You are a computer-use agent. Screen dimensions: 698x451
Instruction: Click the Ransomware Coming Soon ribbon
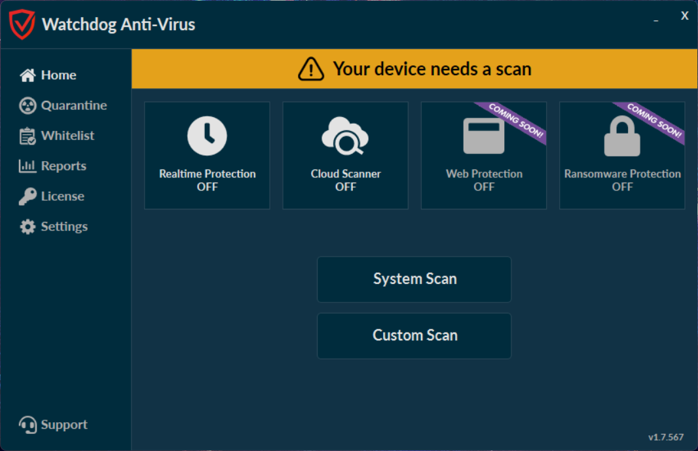[x=654, y=120]
